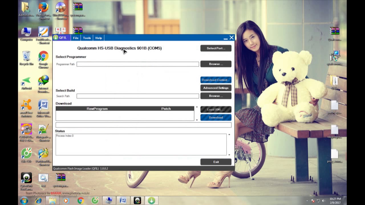This screenshot has height=205, width=365.
Task: Open the Tools menu in QFIL
Action: pos(87,38)
